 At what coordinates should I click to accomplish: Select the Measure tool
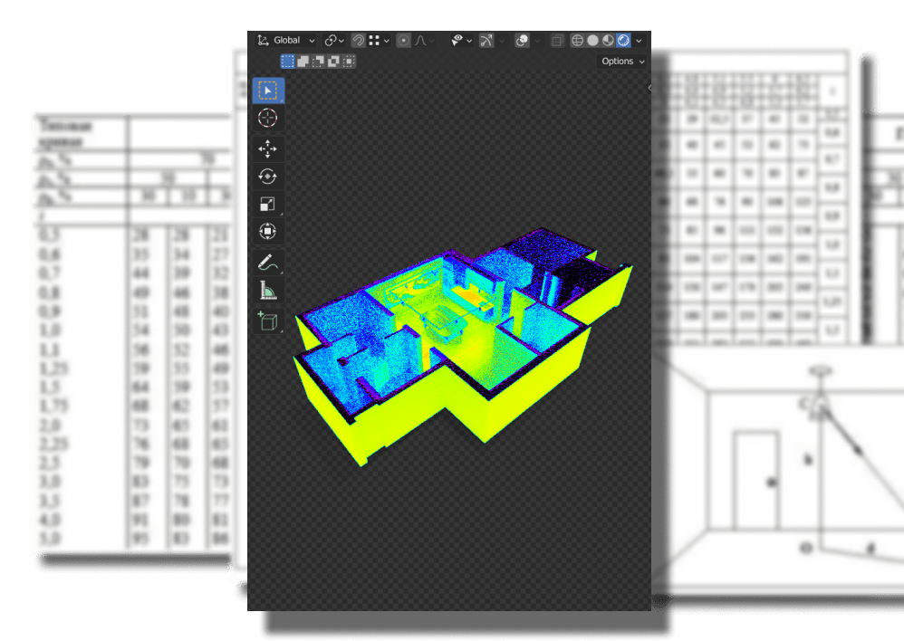[x=267, y=291]
